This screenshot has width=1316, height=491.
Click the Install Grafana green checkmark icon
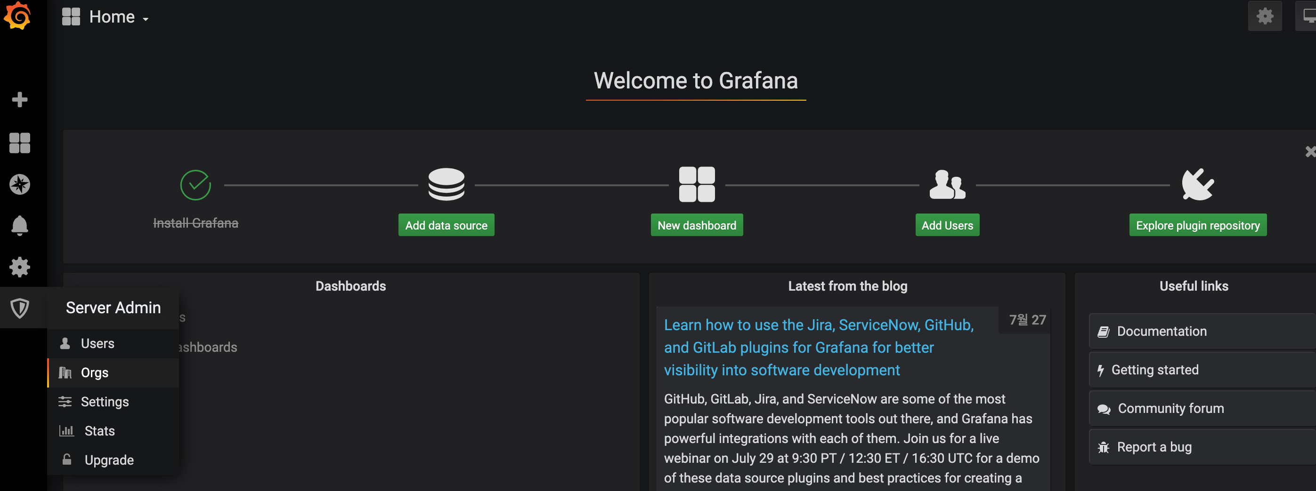pyautogui.click(x=195, y=184)
